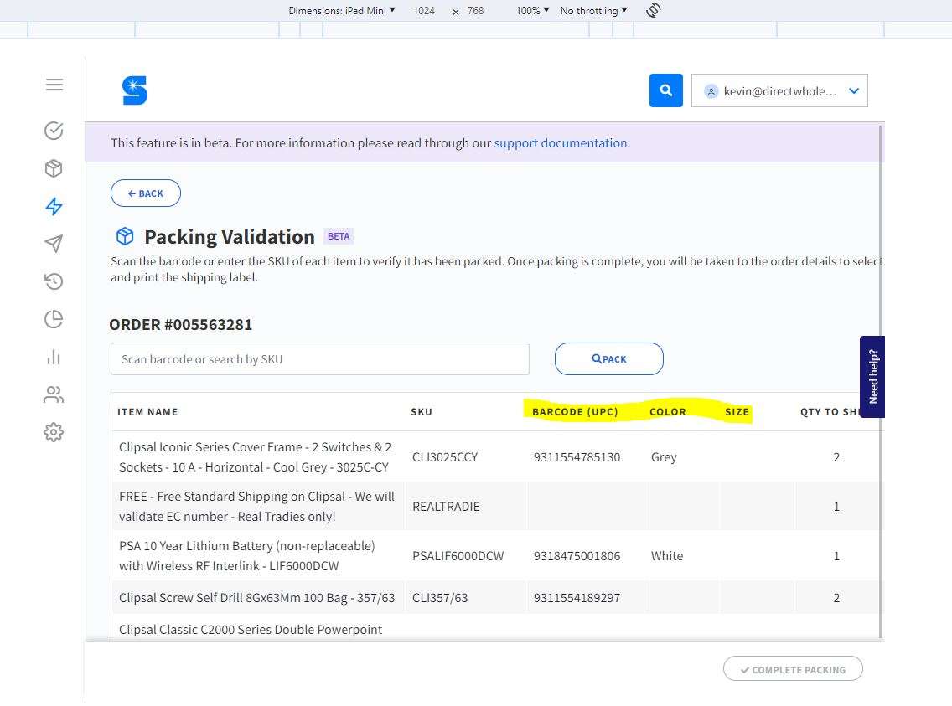Image resolution: width=952 pixels, height=706 pixels.
Task: Click the box icon beside Packing Validation
Action: (x=125, y=236)
